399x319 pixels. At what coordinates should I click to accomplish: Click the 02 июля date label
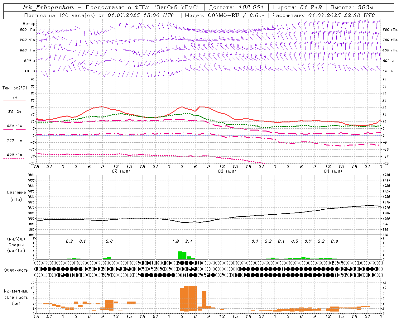[121, 171]
